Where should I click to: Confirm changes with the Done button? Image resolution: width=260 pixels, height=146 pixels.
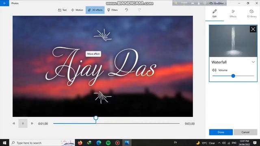[x=221, y=132]
